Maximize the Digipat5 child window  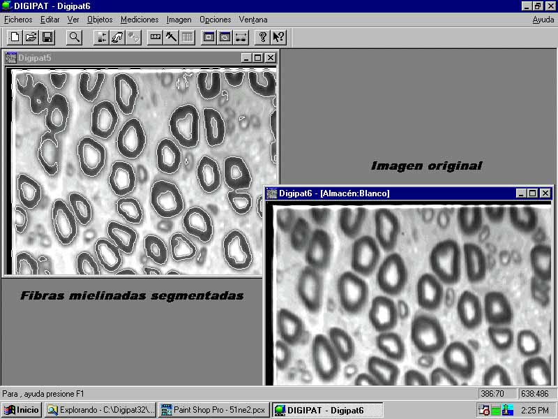click(x=258, y=58)
